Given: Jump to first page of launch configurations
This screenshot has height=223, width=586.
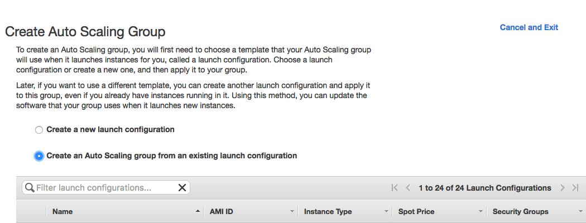Looking at the screenshot, I should 395,188.
